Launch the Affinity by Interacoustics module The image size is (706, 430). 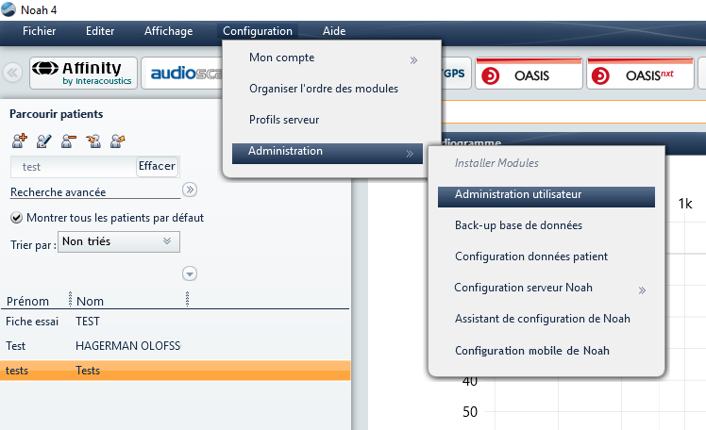pos(83,74)
